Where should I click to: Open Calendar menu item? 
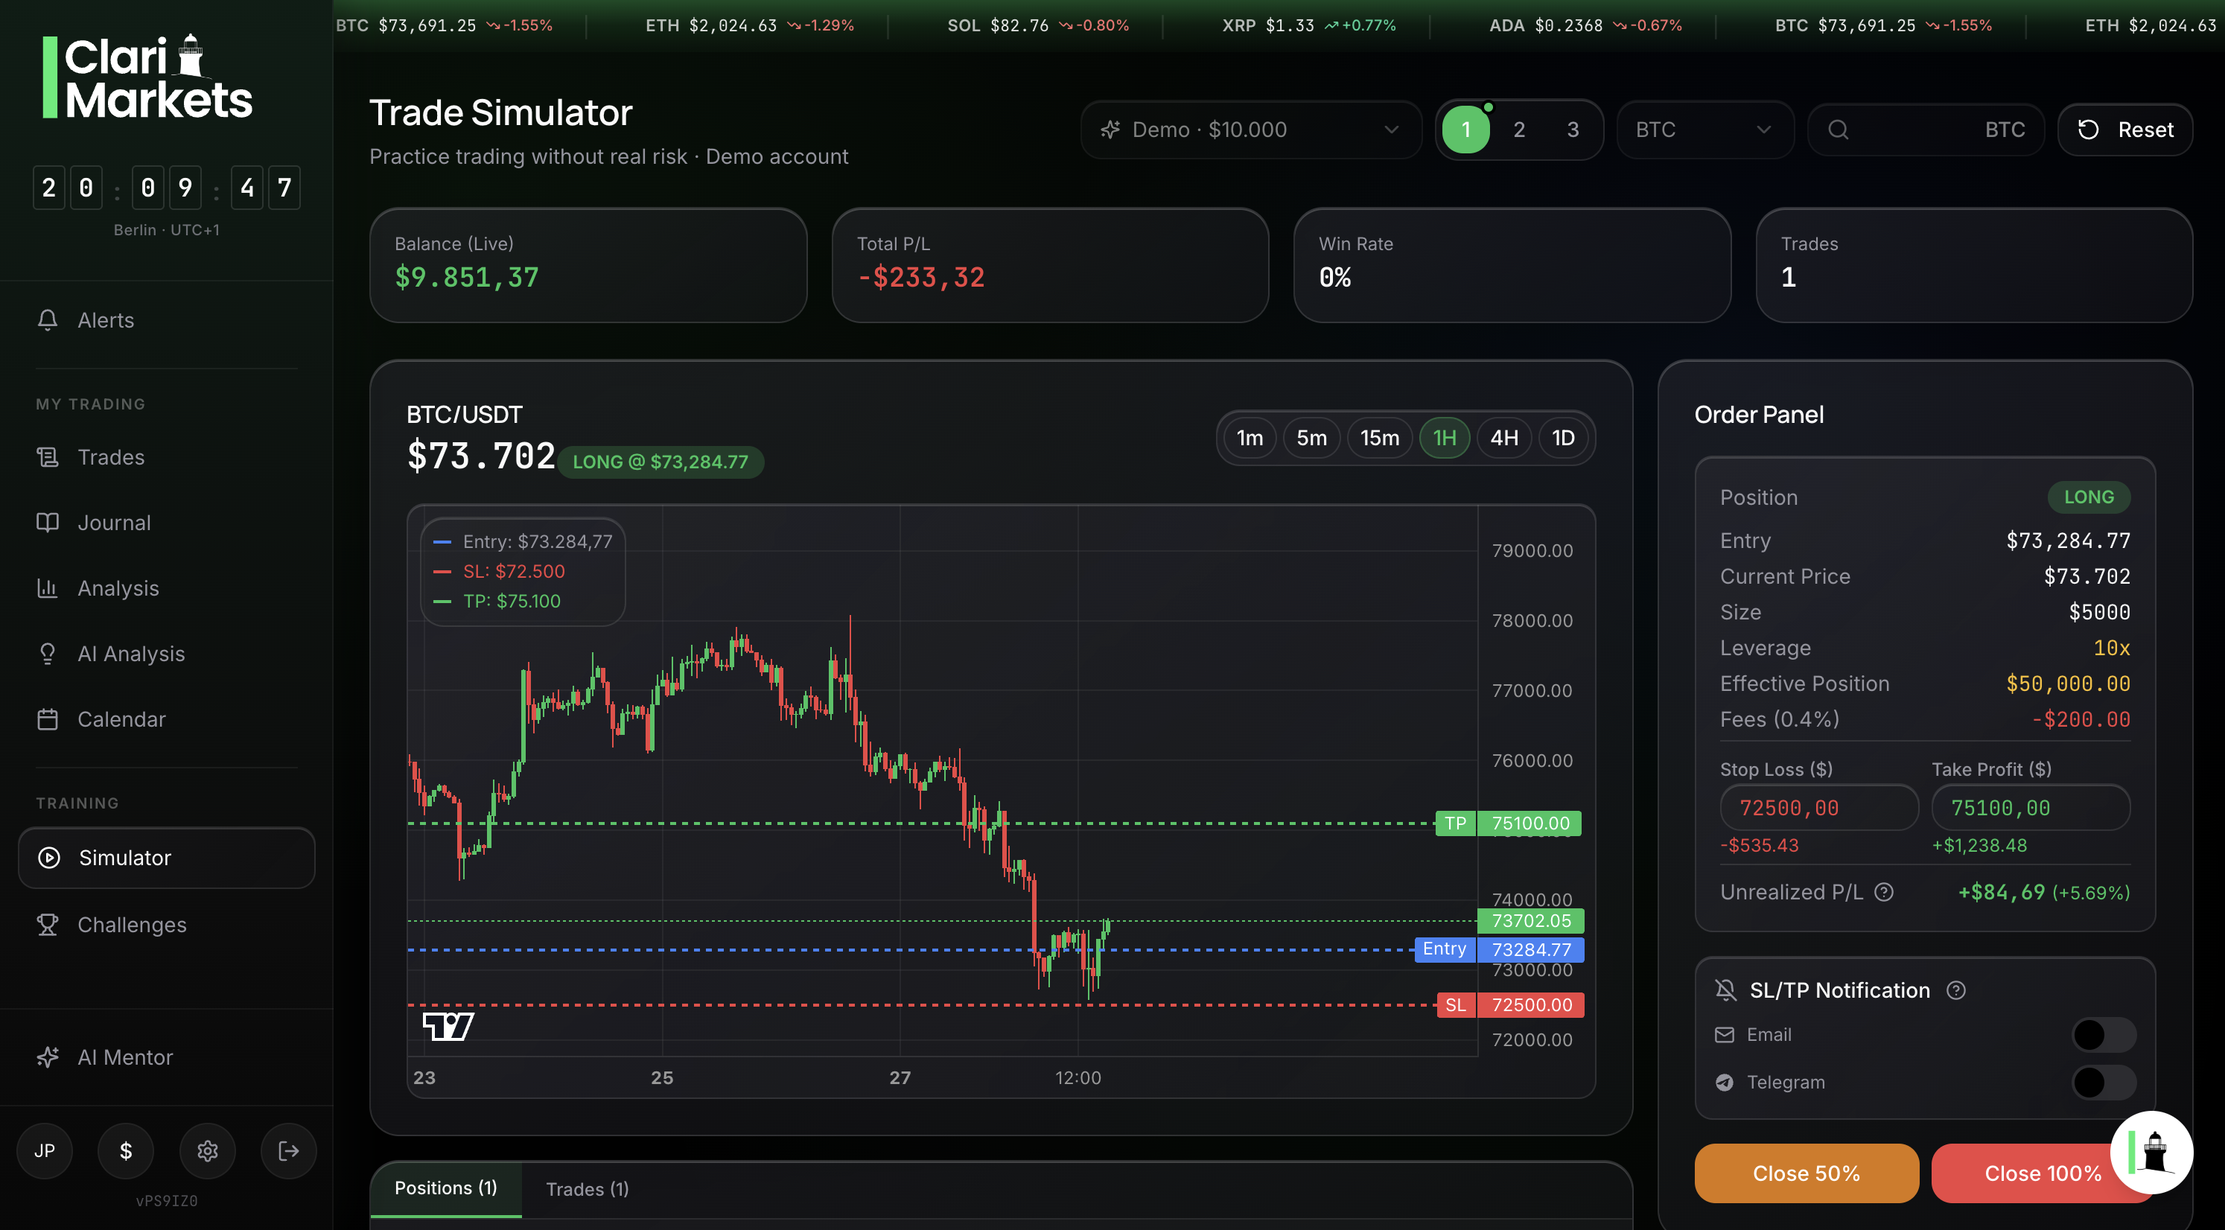coord(166,719)
